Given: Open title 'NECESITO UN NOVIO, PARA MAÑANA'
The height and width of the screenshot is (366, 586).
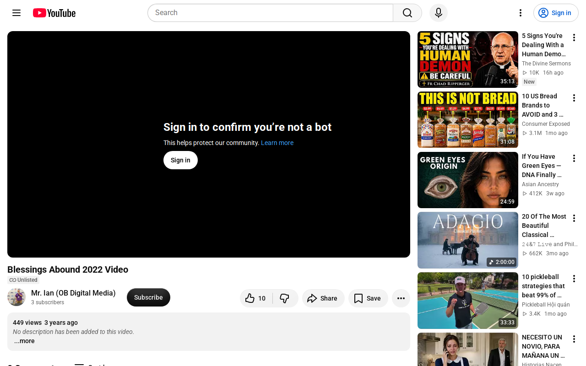Looking at the screenshot, I should pyautogui.click(x=543, y=346).
